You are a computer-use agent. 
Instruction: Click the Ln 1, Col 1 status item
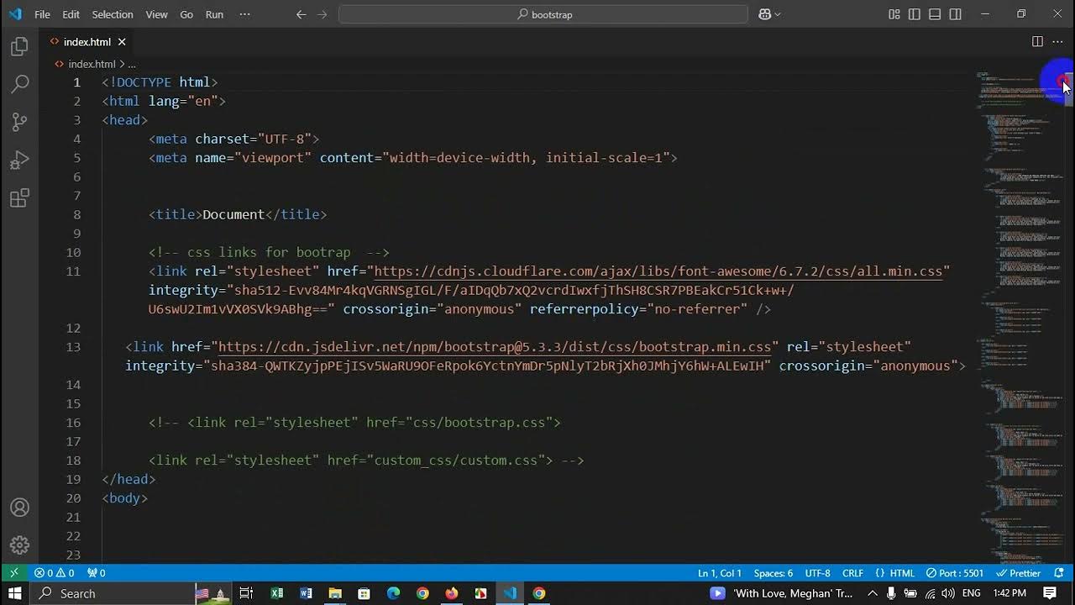tap(720, 573)
